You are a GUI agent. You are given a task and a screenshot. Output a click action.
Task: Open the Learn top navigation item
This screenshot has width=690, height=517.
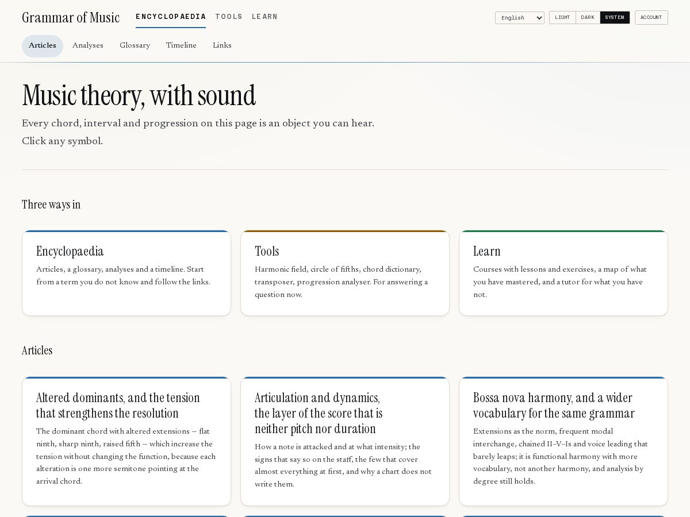click(264, 17)
